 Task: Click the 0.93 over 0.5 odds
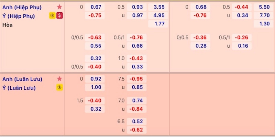click(x=137, y=7)
